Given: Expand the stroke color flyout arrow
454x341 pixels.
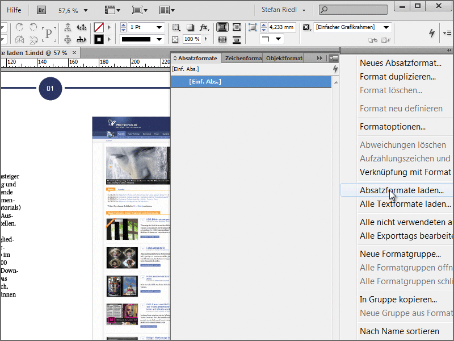Looking at the screenshot, I should point(109,39).
